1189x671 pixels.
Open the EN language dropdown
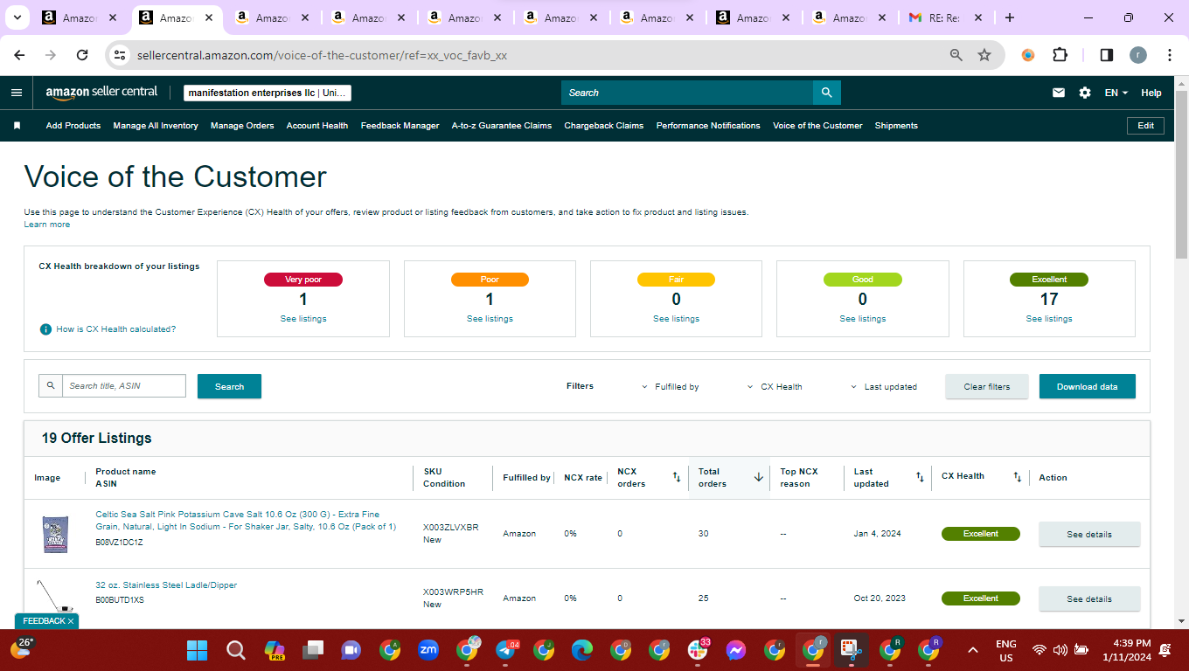click(x=1116, y=93)
